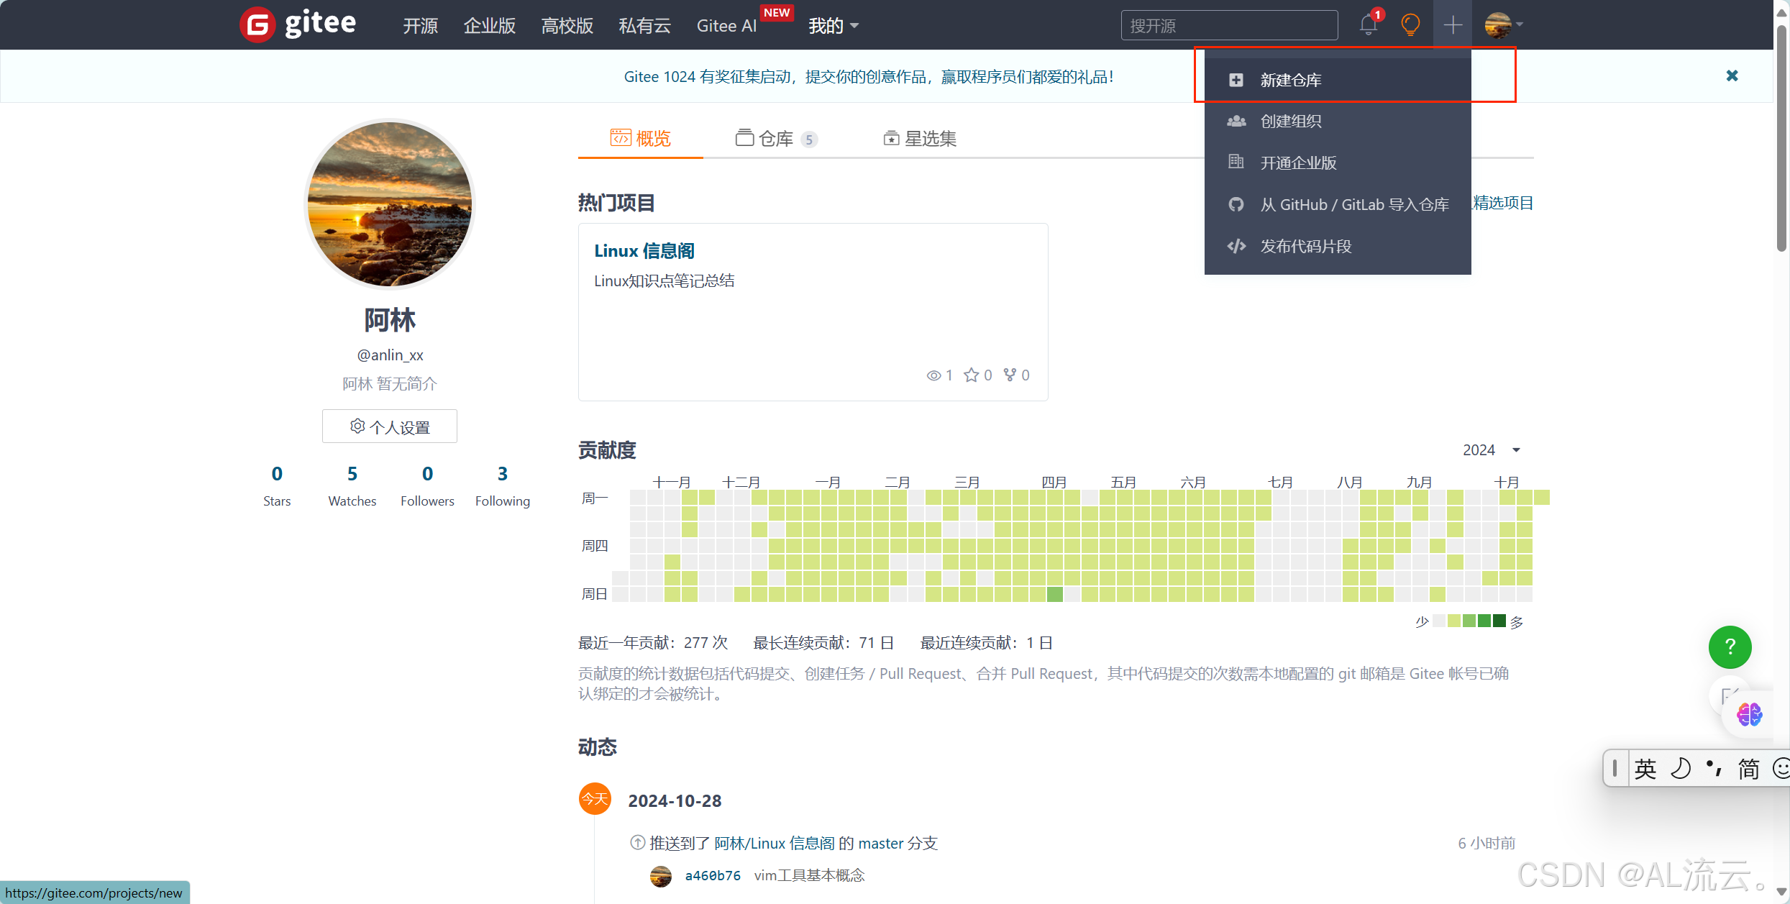This screenshot has width=1790, height=904.
Task: Click the 个人设置 button
Action: click(x=390, y=426)
